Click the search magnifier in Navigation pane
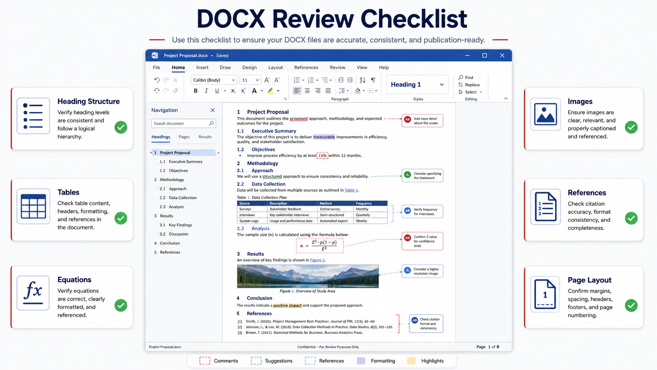The width and height of the screenshot is (657, 370). 211,123
